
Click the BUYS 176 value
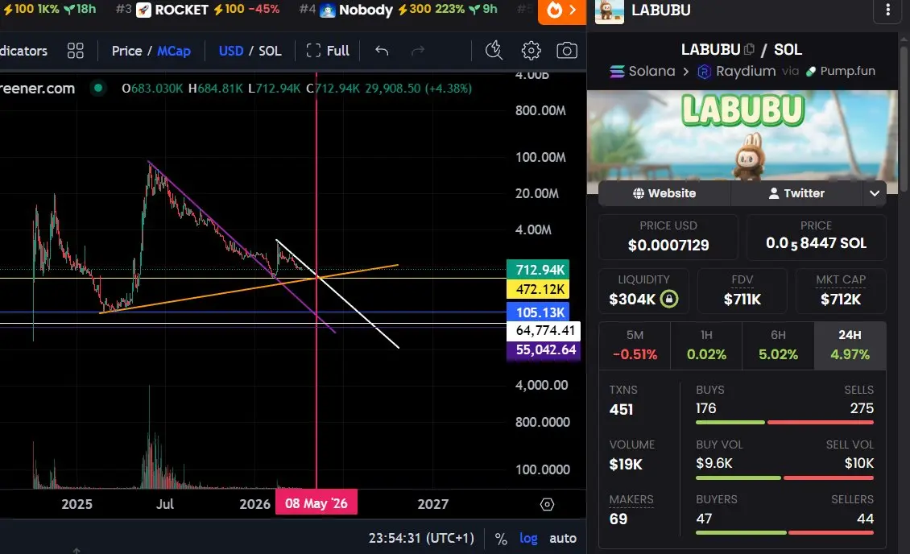point(705,408)
